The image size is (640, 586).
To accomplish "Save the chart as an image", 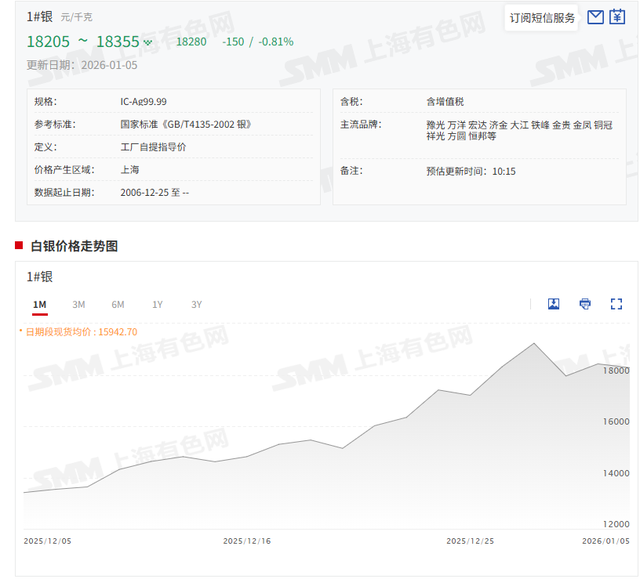I will (554, 304).
